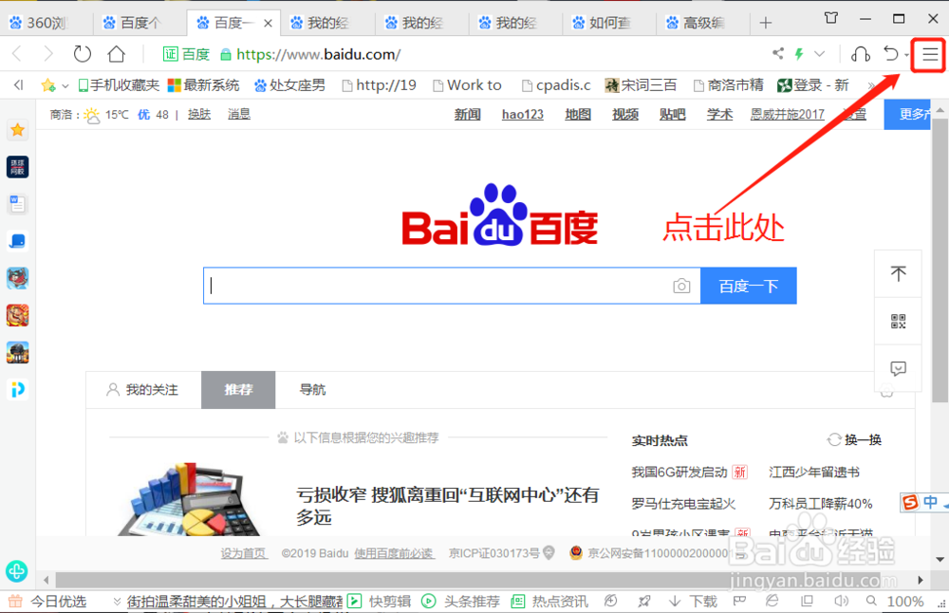The image size is (949, 613).
Task: Open the 亏损收窄 搜狐 news headline
Action: pos(447,506)
